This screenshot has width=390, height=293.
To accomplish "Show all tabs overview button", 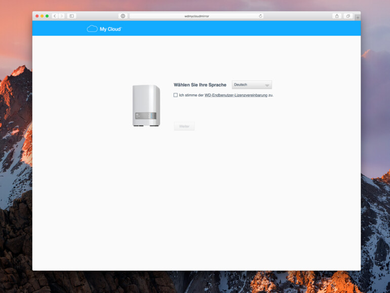I will point(348,16).
